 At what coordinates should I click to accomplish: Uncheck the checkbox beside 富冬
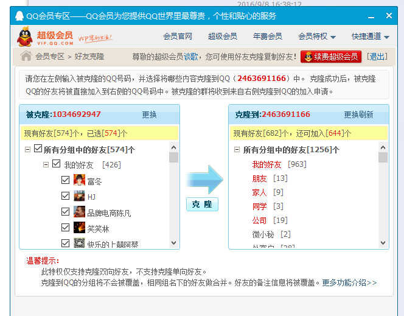pos(66,180)
